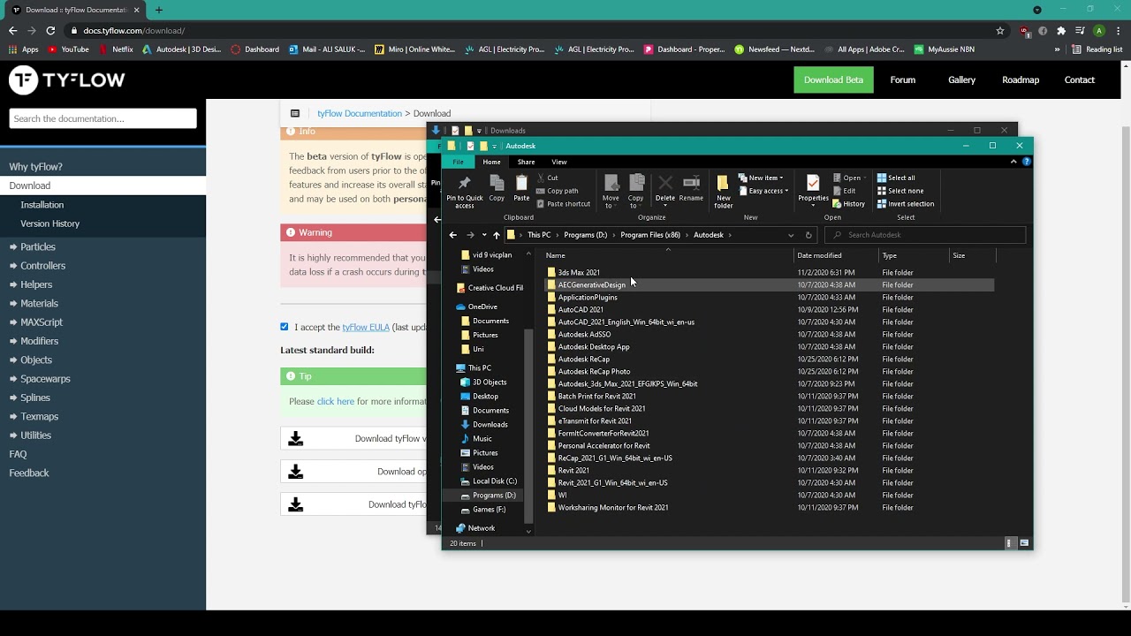The width and height of the screenshot is (1131, 636).
Task: Create a New folder from the ribbon
Action: click(724, 192)
